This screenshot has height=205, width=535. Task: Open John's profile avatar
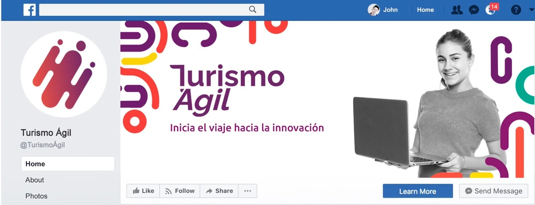[374, 10]
